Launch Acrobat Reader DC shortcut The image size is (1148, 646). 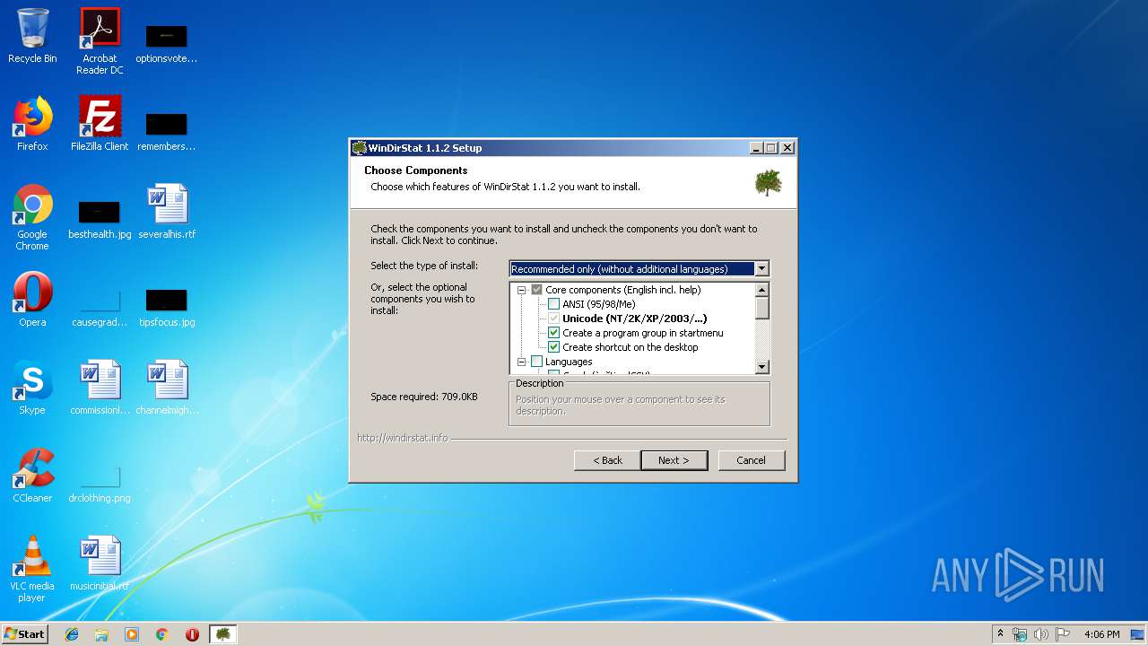click(x=100, y=41)
